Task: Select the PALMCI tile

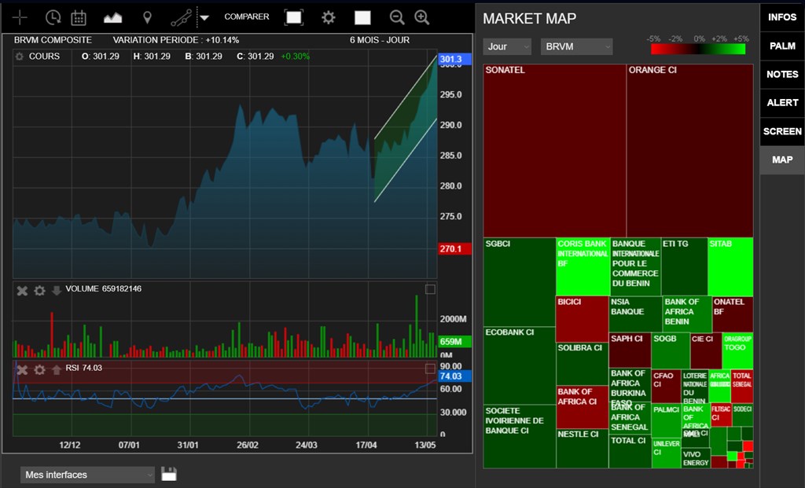Action: (667, 420)
